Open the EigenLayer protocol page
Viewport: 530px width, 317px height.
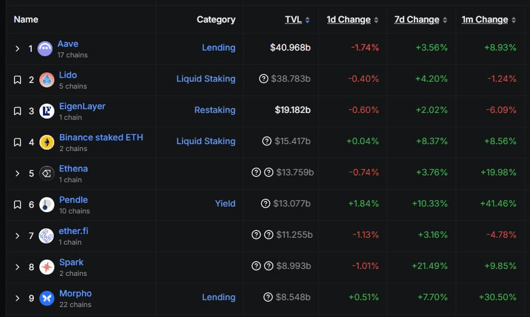coord(82,106)
